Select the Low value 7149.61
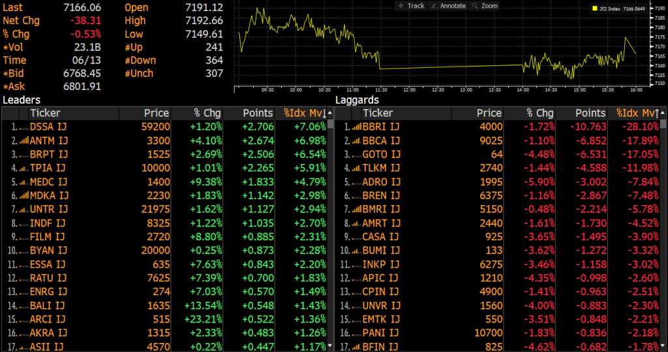The image size is (668, 352). click(x=204, y=34)
